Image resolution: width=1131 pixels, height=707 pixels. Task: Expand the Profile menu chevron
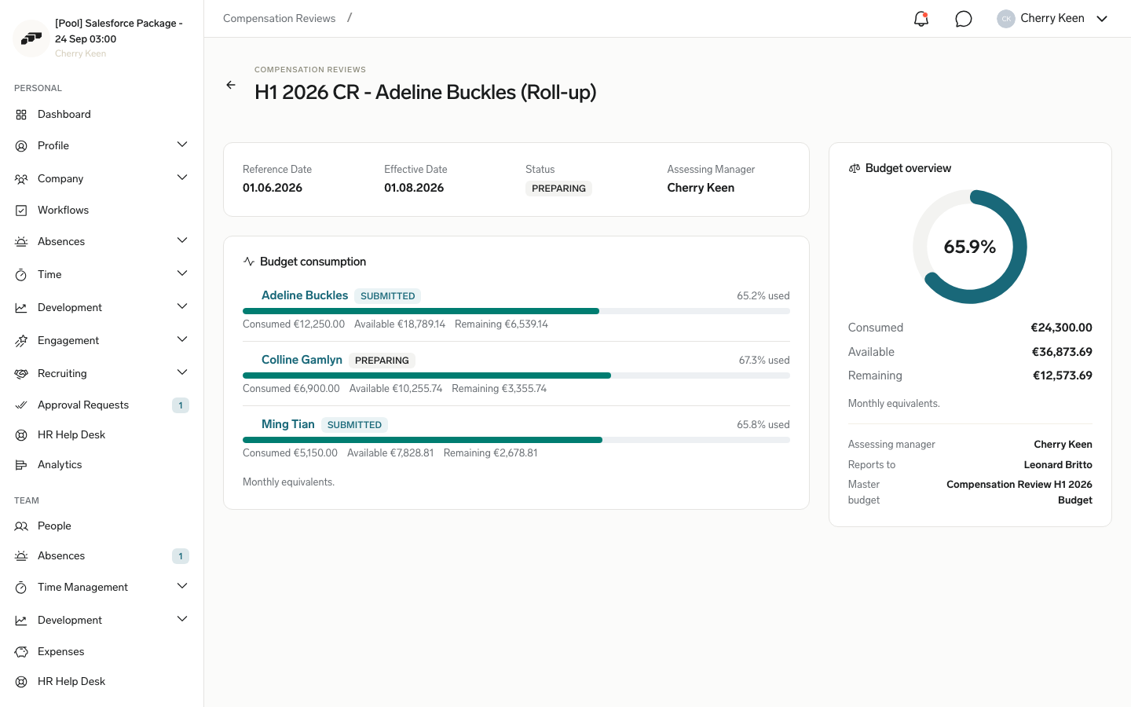point(182,145)
